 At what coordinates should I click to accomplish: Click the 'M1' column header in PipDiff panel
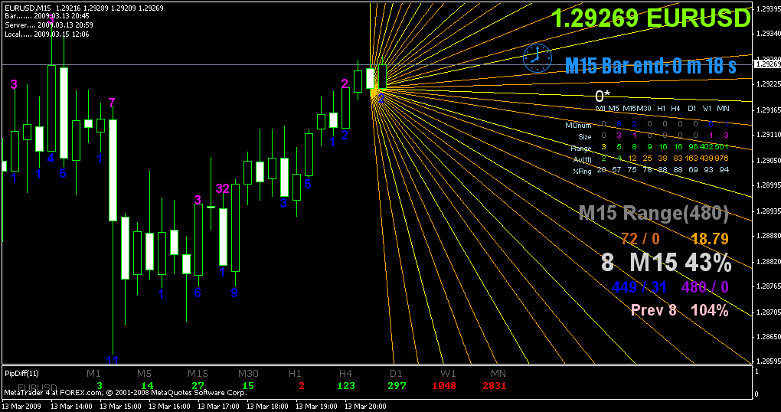point(93,373)
